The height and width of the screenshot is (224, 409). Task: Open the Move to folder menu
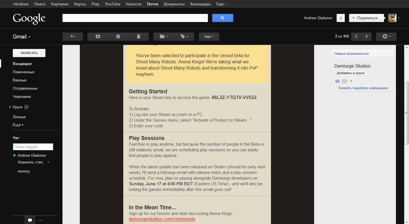(164, 36)
